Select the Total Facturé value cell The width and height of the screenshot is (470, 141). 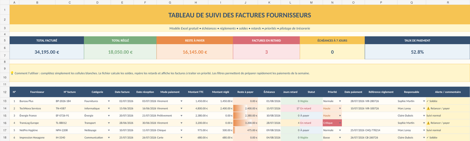click(x=47, y=52)
